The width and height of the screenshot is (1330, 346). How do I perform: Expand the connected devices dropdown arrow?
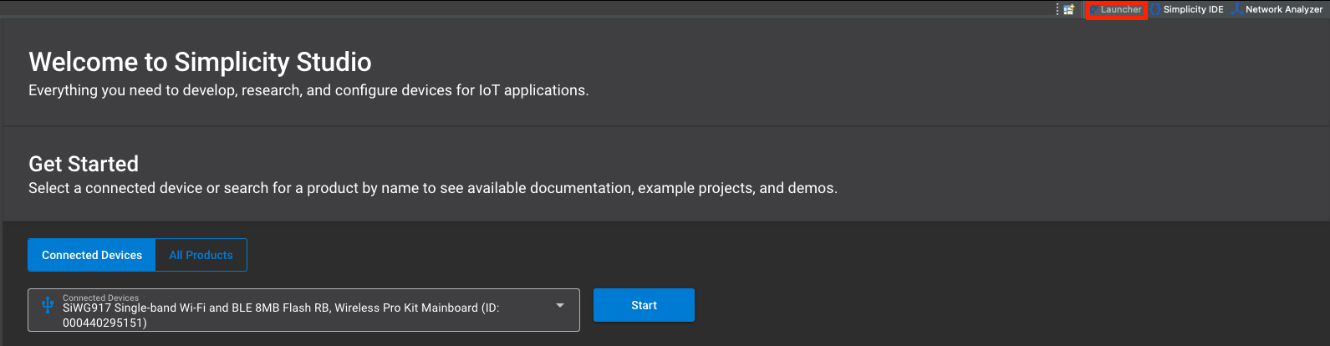560,306
